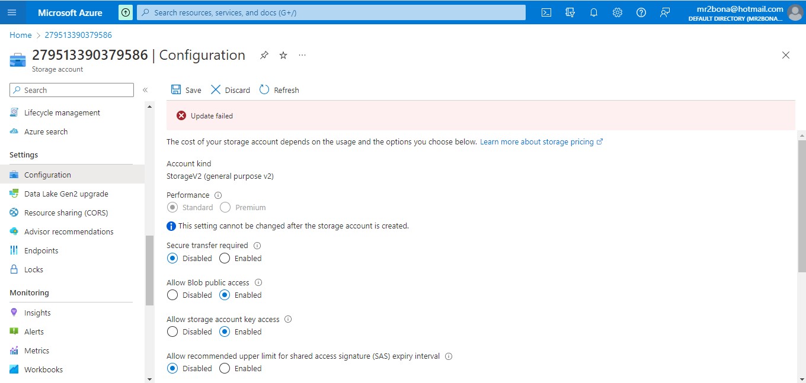
Task: Add Configuration page to favorites
Action: [283, 55]
